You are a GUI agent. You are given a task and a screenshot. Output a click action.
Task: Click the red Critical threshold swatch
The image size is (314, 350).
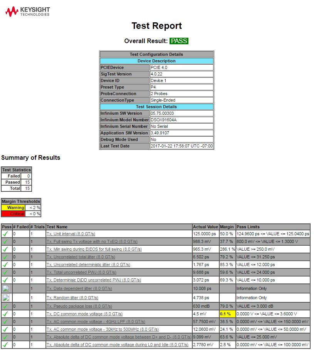pos(13,214)
